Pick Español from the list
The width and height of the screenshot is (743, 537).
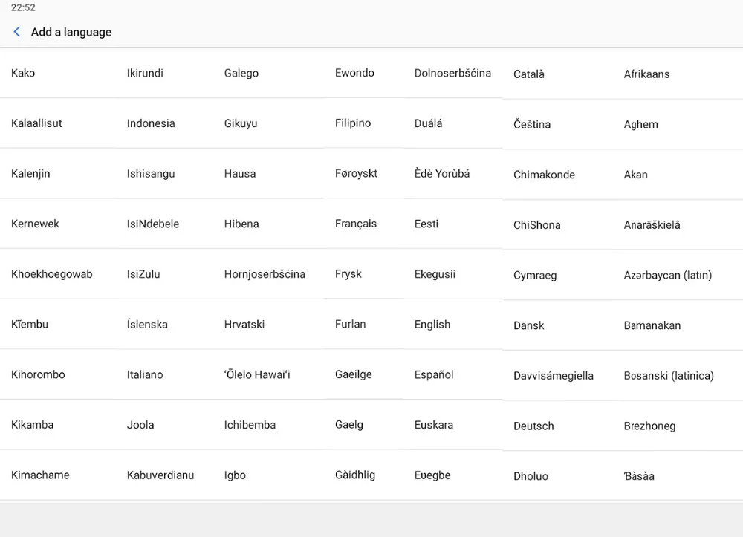pyautogui.click(x=434, y=375)
